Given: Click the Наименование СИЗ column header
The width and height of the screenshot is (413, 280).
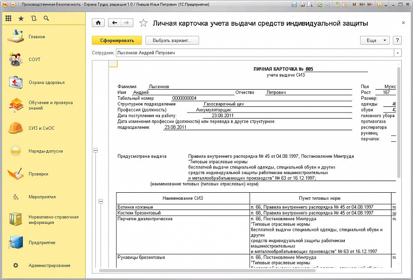Looking at the screenshot, I should point(183,198).
